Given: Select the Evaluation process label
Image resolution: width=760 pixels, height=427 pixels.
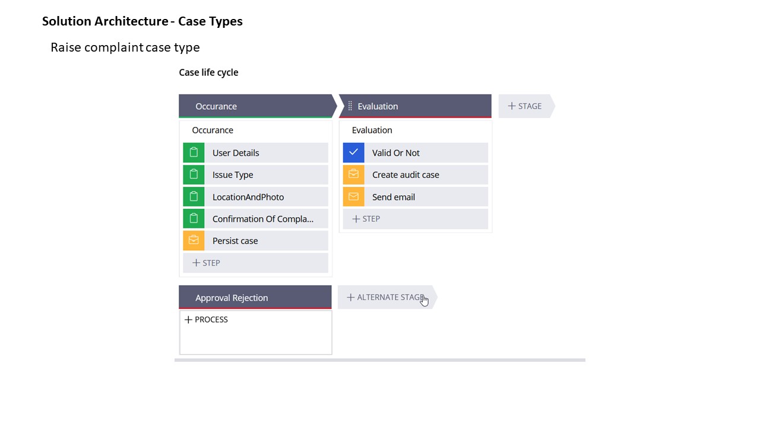Looking at the screenshot, I should [372, 130].
